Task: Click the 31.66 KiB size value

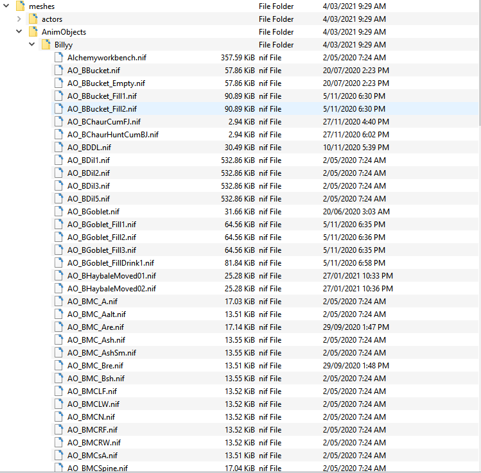Action: click(x=240, y=212)
